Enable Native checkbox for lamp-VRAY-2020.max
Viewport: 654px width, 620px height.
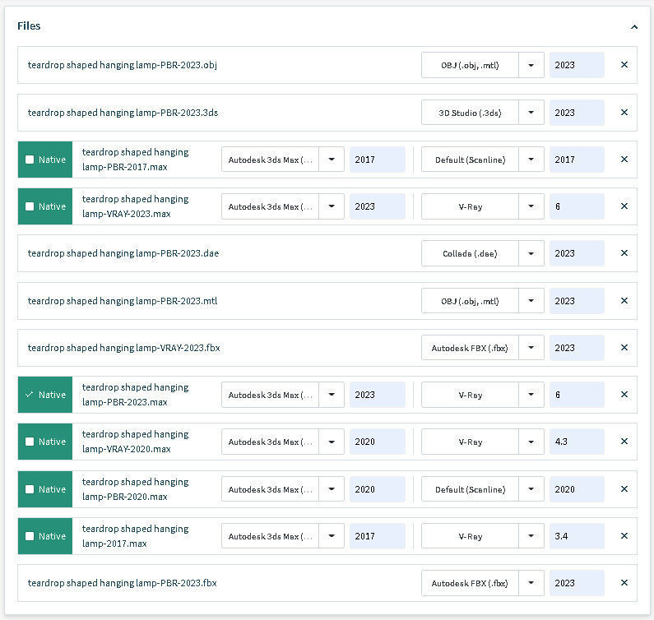pos(30,442)
